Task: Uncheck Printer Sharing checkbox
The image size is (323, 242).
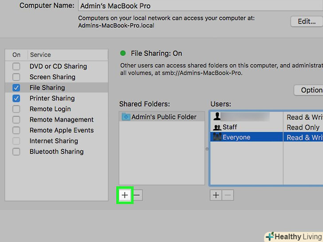Action: (x=16, y=98)
